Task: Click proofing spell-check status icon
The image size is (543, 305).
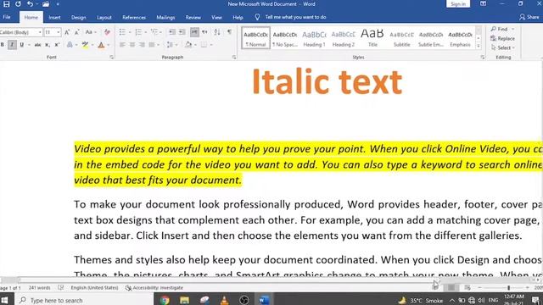Action: tap(61, 287)
